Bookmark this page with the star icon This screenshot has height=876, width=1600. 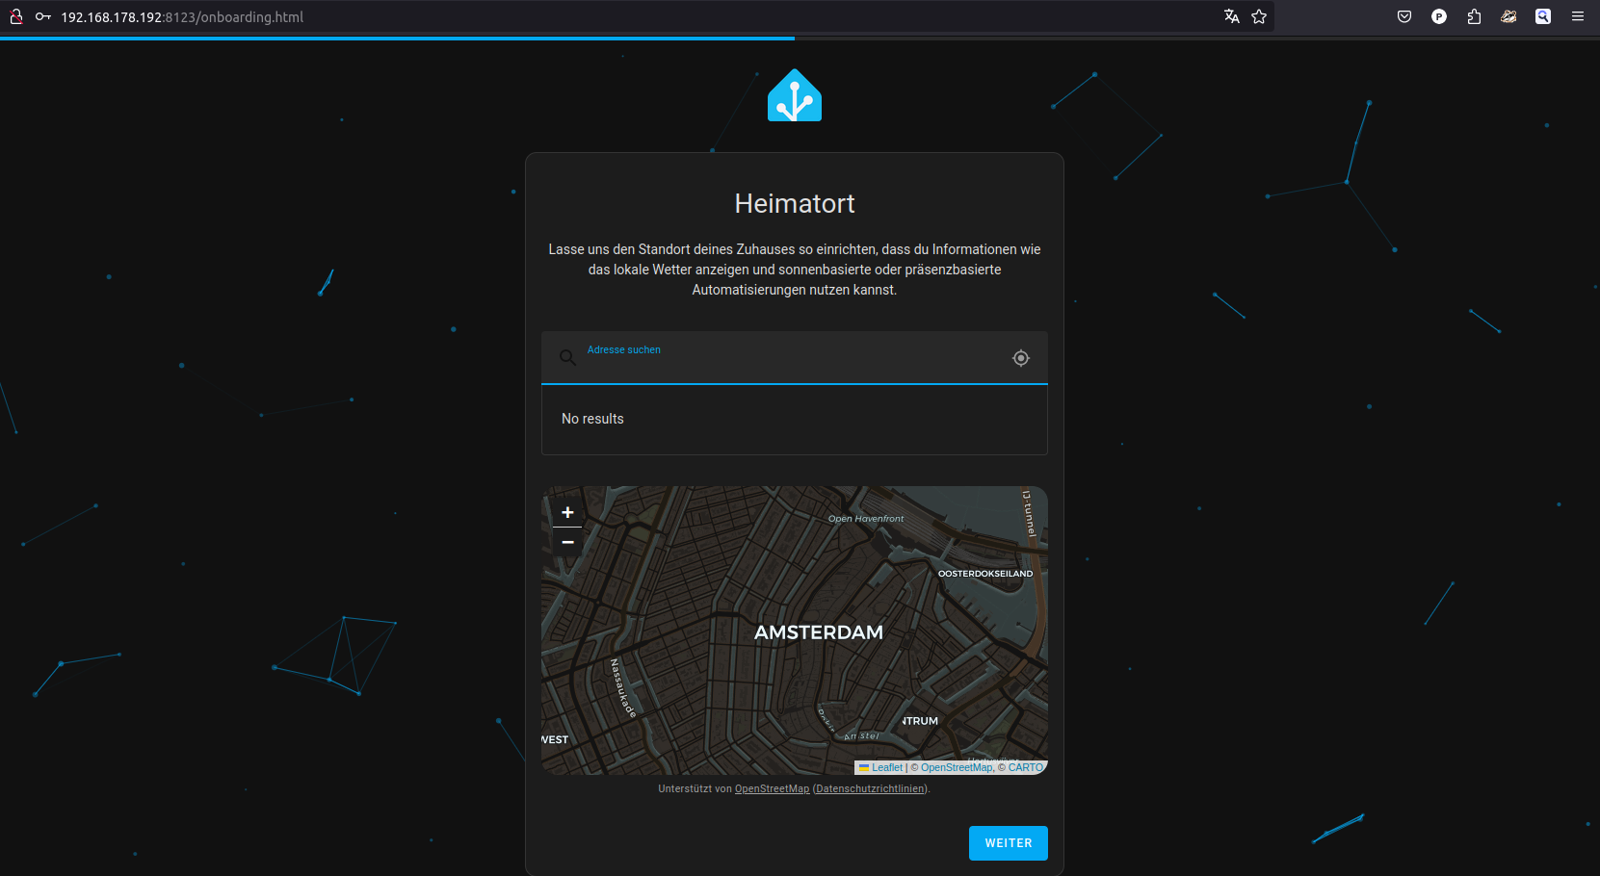[x=1259, y=16]
